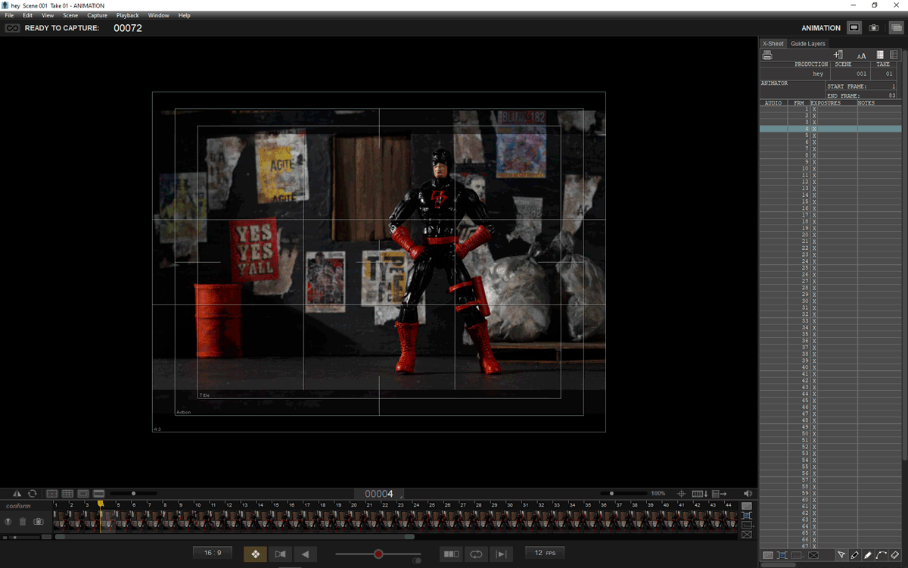This screenshot has height=568, width=908.
Task: Click the bottom panel crossed-box icon
Action: [x=813, y=555]
